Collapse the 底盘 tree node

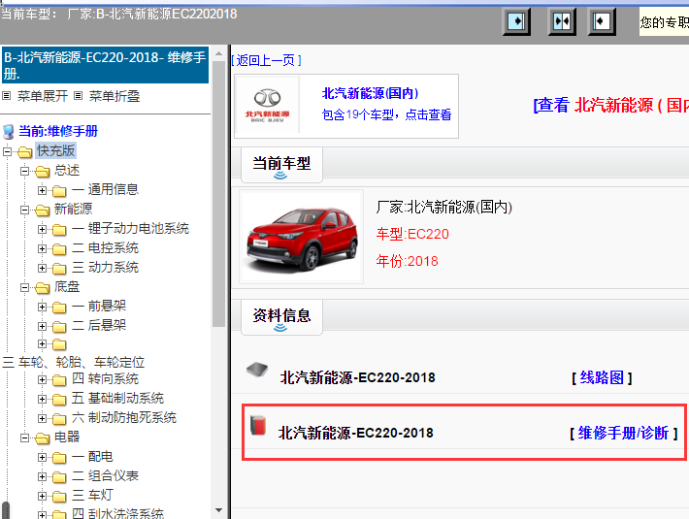click(24, 287)
